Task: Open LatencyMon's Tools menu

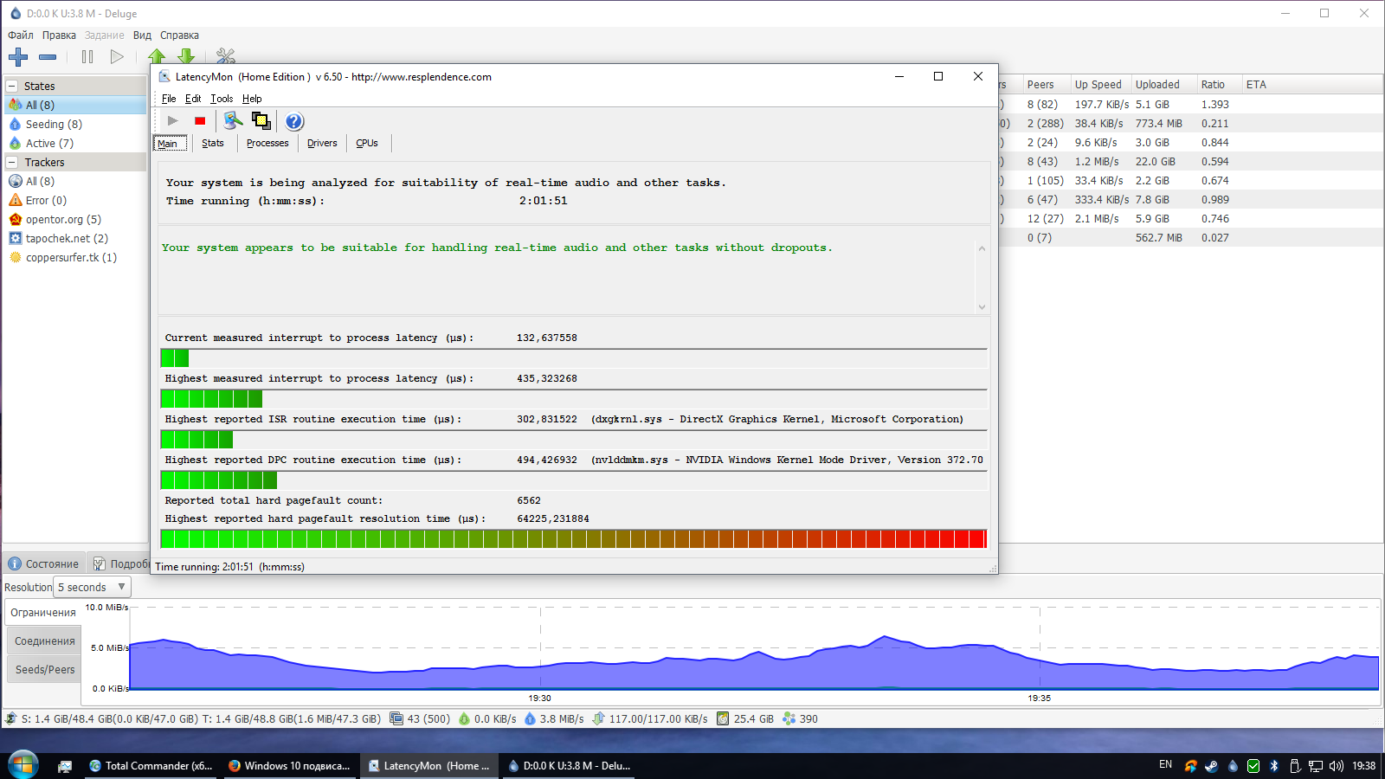Action: tap(222, 99)
